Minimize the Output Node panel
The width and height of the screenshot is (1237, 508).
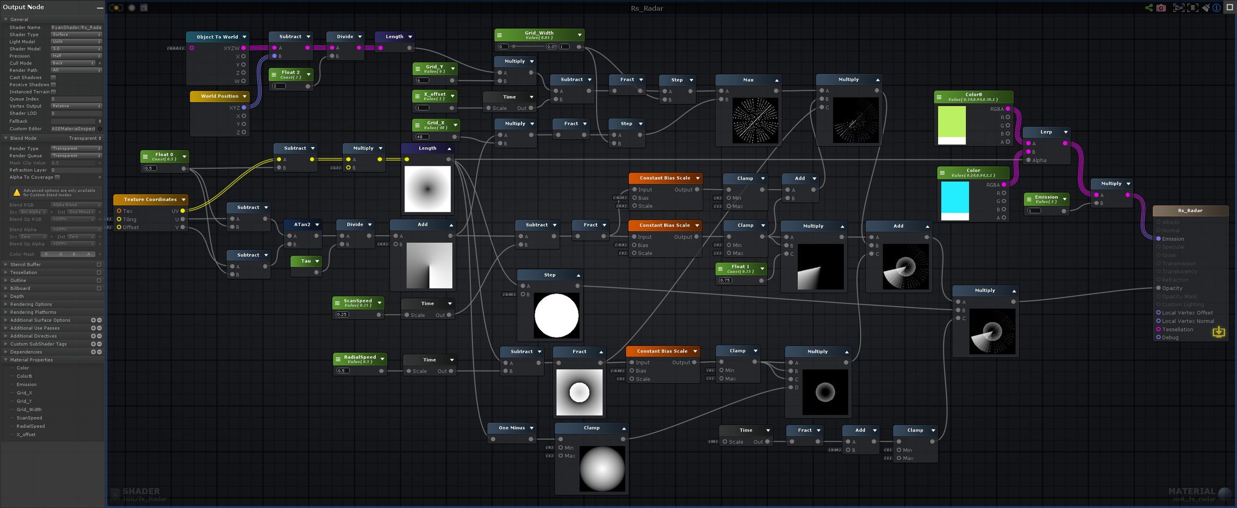pyautogui.click(x=100, y=7)
